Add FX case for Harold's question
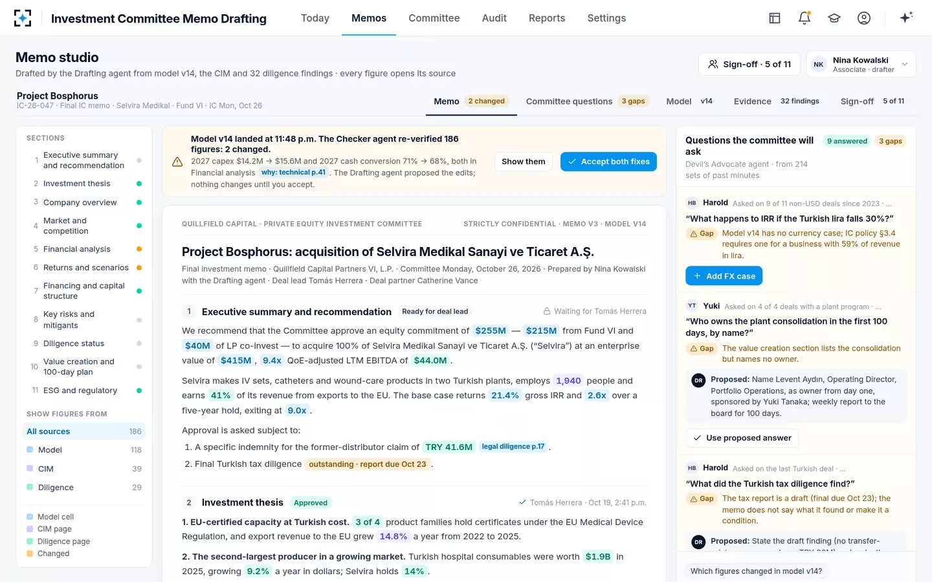 click(x=724, y=276)
